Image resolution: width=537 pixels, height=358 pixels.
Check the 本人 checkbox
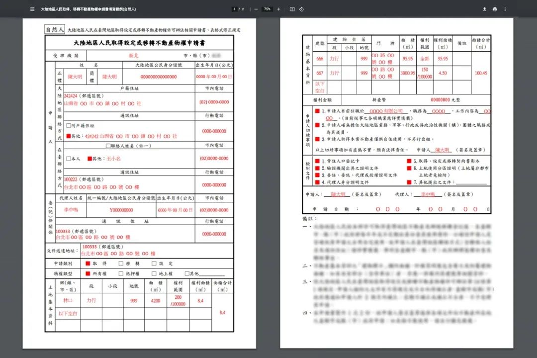click(69, 159)
